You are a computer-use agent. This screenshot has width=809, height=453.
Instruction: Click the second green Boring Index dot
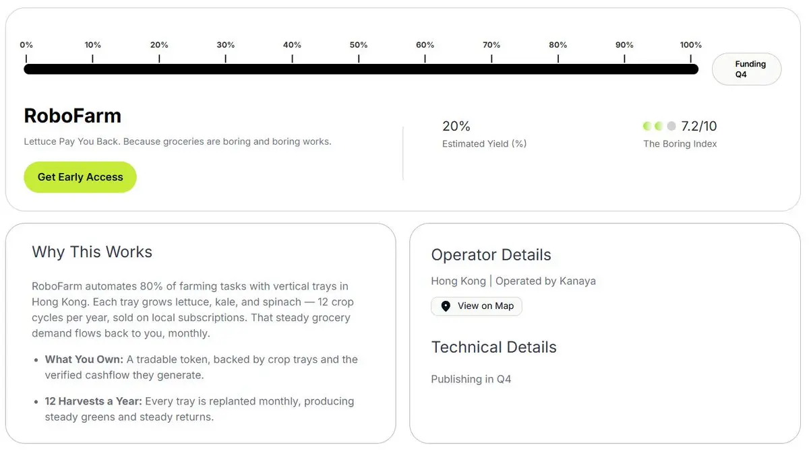tap(659, 126)
